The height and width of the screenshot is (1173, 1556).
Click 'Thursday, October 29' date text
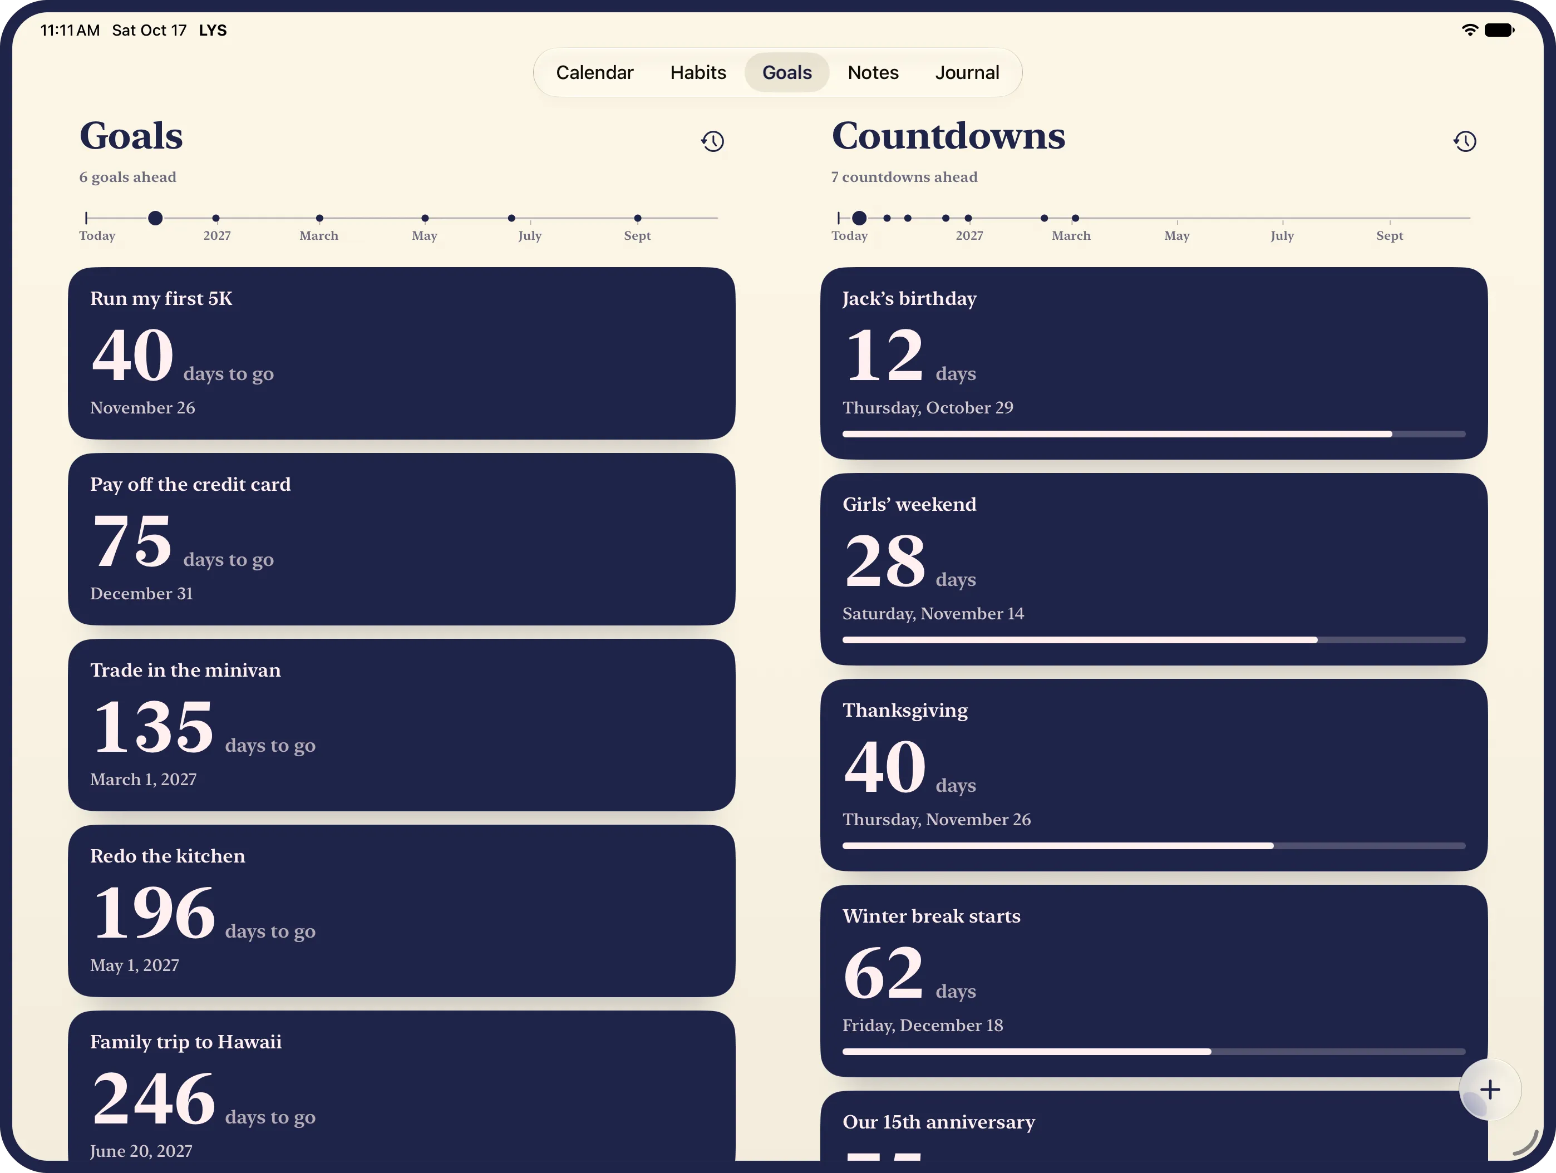[x=928, y=408]
